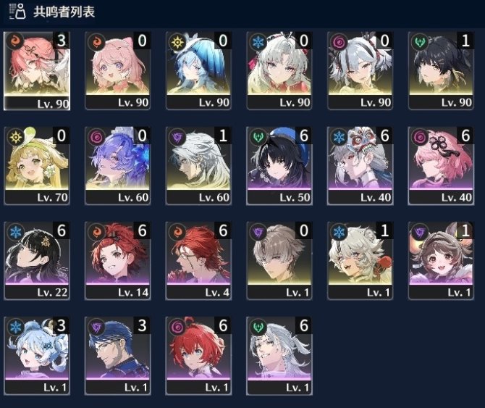Click the dark element icon on Lv. 60 purple-haired card
Viewport: 485px width, 408px height.
tap(96, 136)
